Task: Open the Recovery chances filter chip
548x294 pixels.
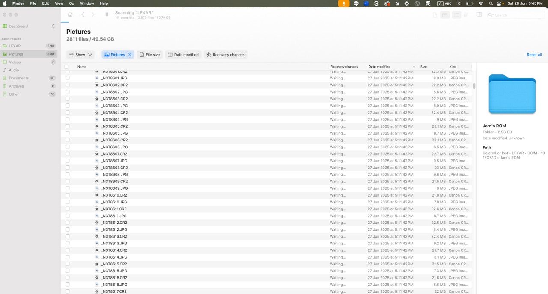Action: click(x=226, y=55)
